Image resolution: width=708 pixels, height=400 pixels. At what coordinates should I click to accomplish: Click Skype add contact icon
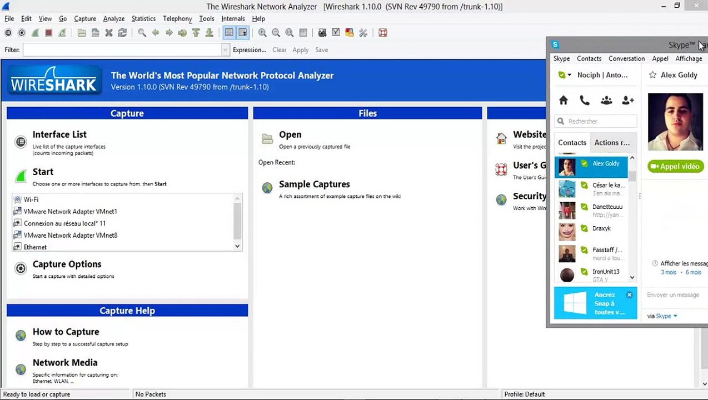[628, 101]
